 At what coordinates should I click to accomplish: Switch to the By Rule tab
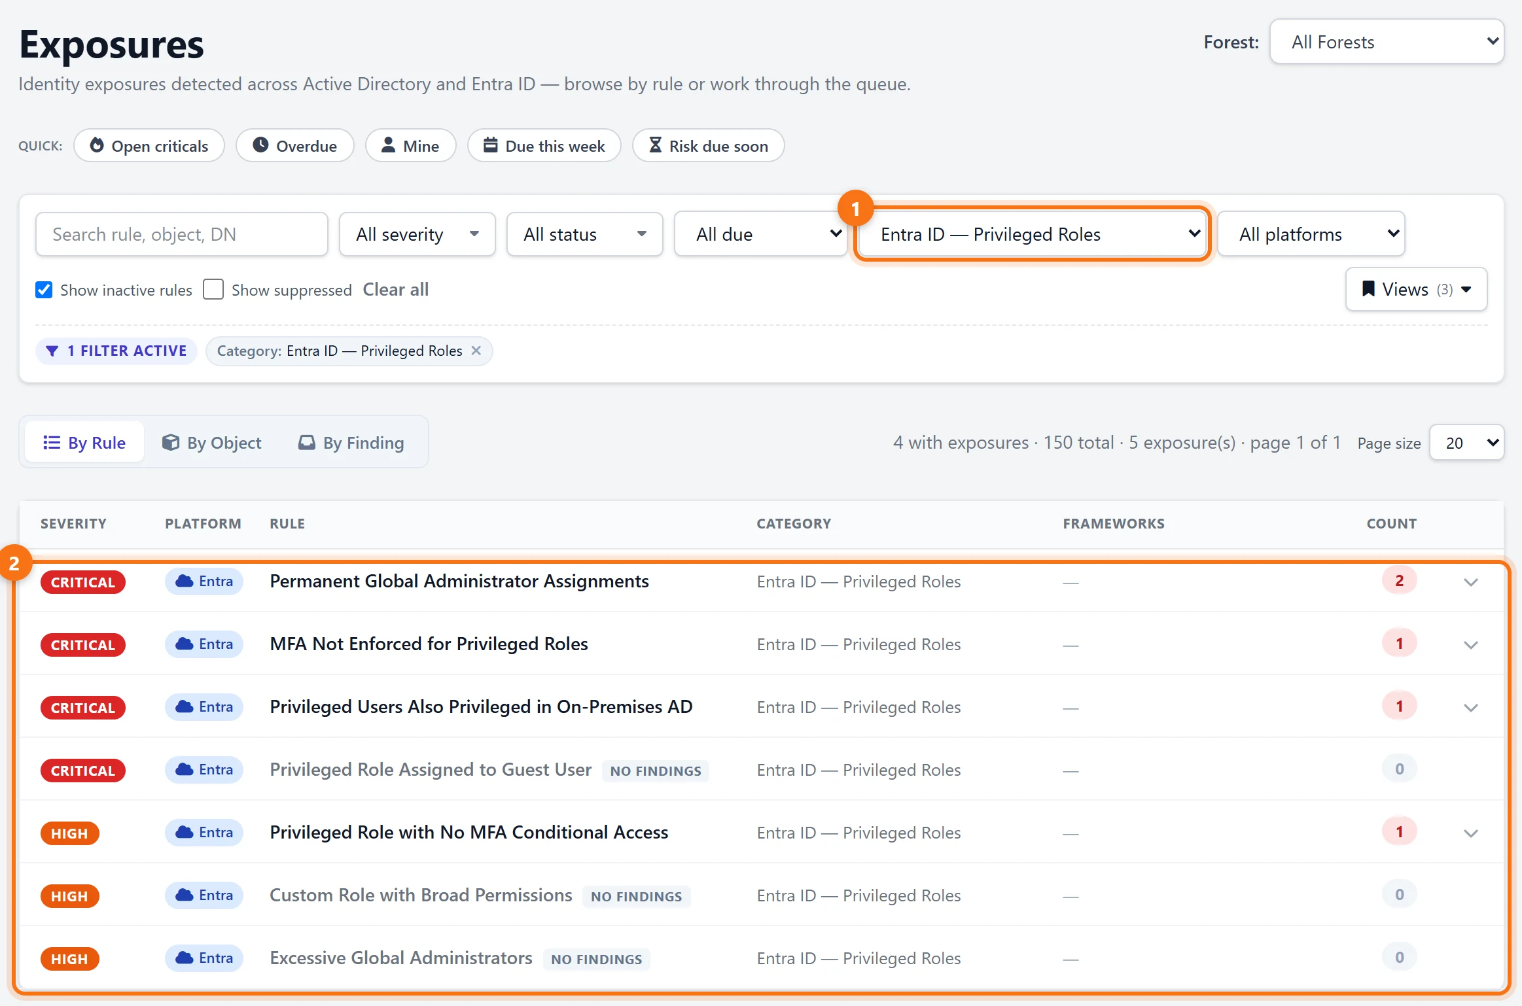click(x=84, y=443)
